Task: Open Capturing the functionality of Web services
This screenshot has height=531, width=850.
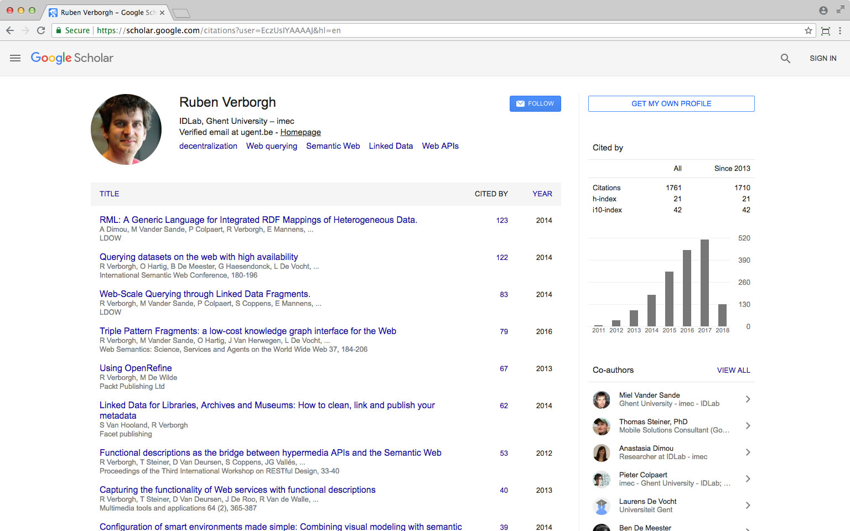Action: point(237,490)
